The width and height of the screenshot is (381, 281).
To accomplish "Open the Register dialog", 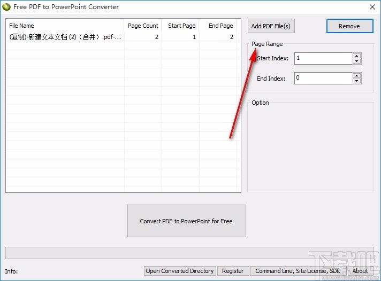I will point(233,271).
